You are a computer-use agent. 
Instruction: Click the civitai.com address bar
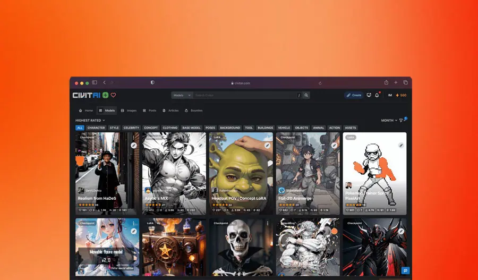241,83
